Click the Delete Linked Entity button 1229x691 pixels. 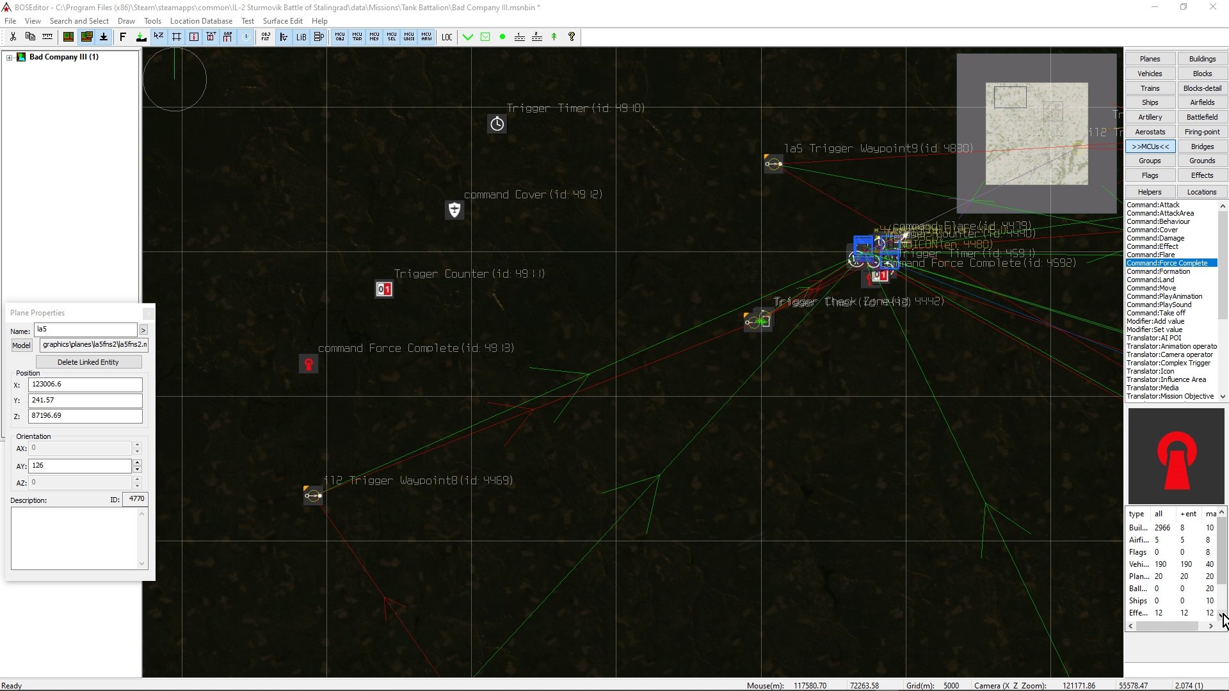(x=88, y=362)
